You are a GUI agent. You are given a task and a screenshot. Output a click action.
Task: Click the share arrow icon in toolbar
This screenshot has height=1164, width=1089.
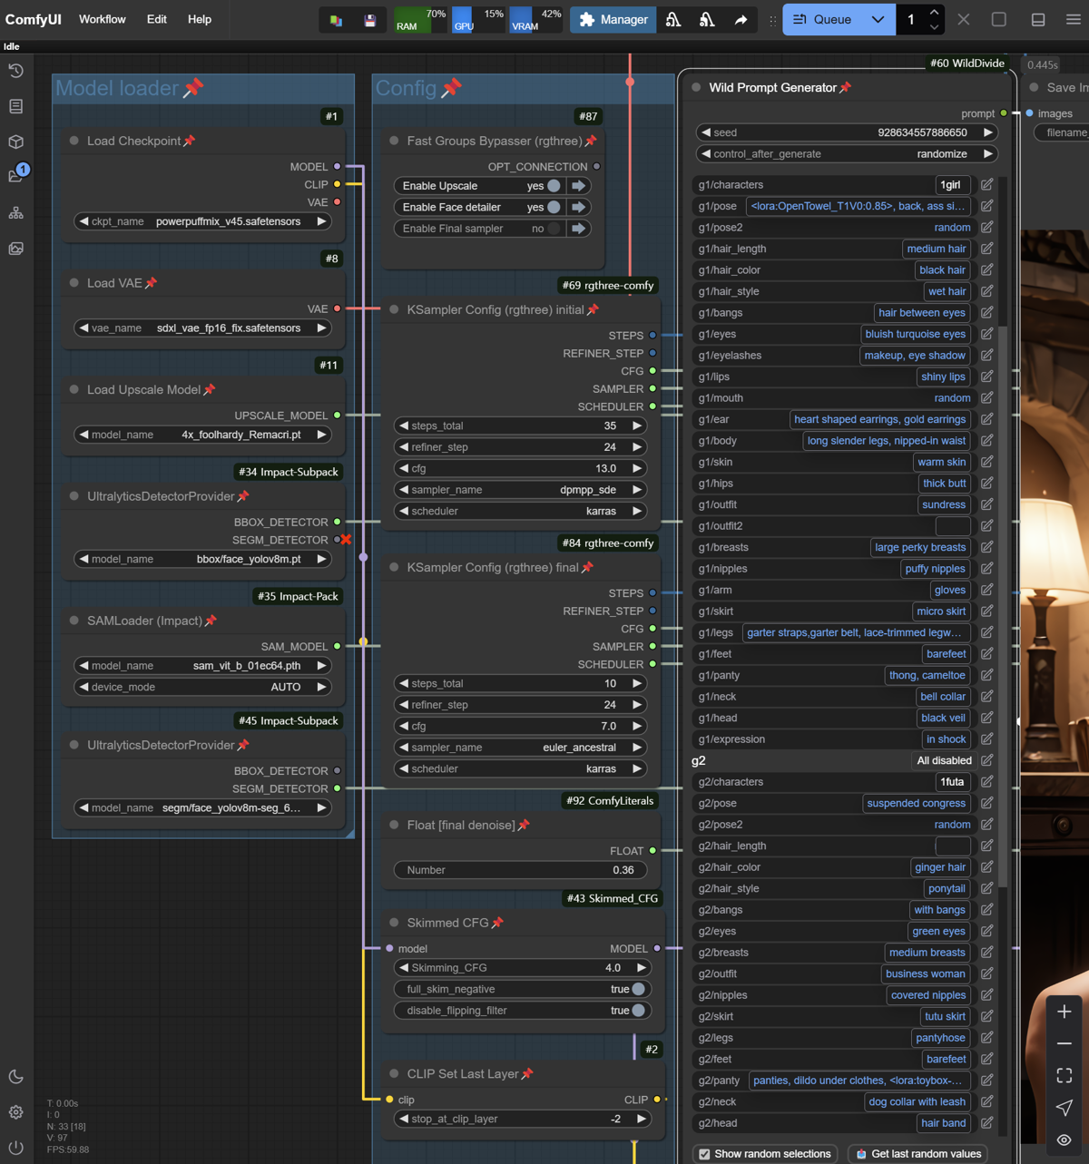point(741,20)
